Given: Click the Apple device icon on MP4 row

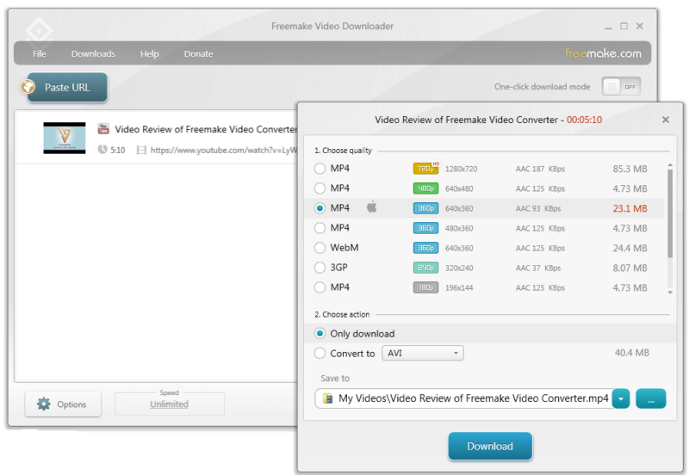Looking at the screenshot, I should tap(372, 207).
